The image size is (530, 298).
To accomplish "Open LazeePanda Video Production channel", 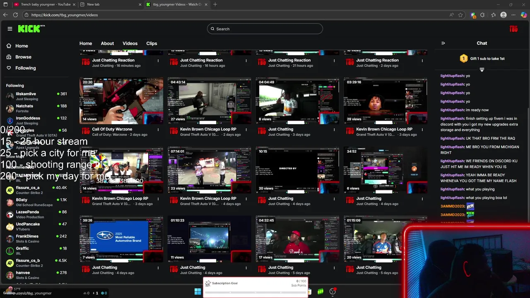I will coord(37,214).
